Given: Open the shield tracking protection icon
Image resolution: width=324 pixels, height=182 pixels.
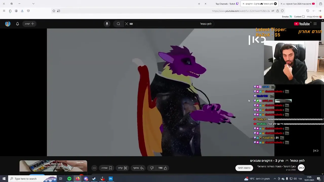Looking at the screenshot, I should point(282,11).
